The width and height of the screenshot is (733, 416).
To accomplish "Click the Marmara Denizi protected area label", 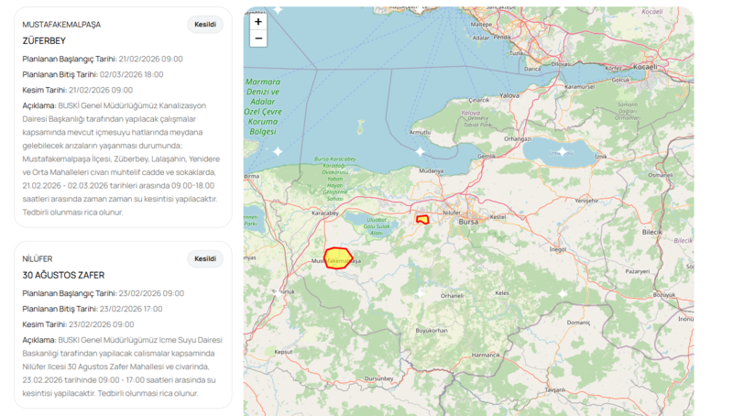I will [x=263, y=106].
